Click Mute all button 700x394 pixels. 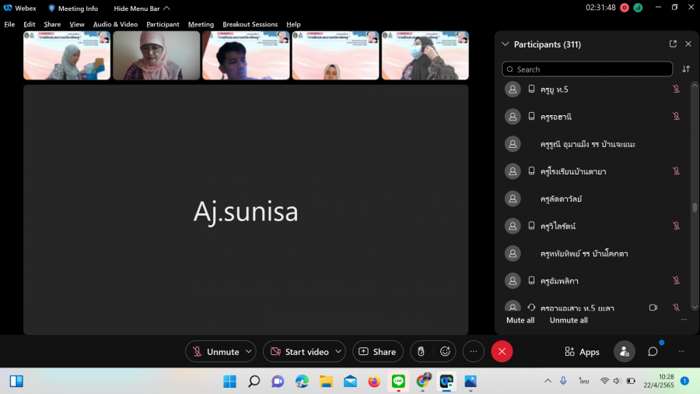coord(520,320)
